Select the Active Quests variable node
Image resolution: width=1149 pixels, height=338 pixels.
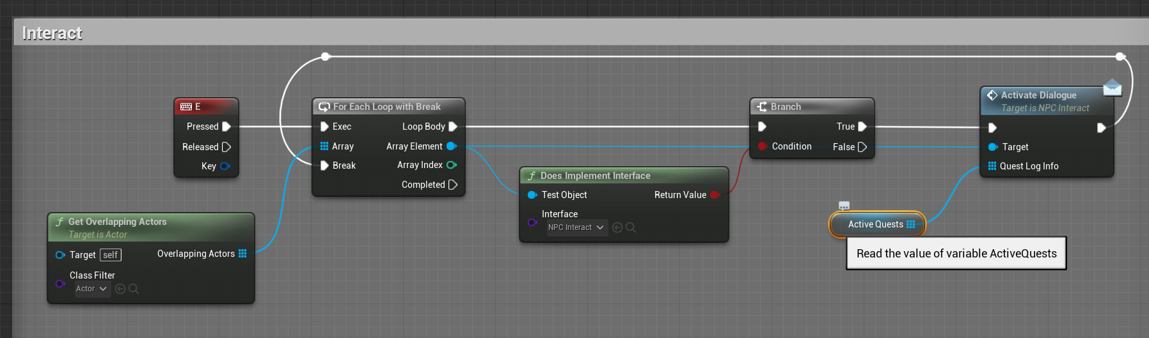point(877,224)
